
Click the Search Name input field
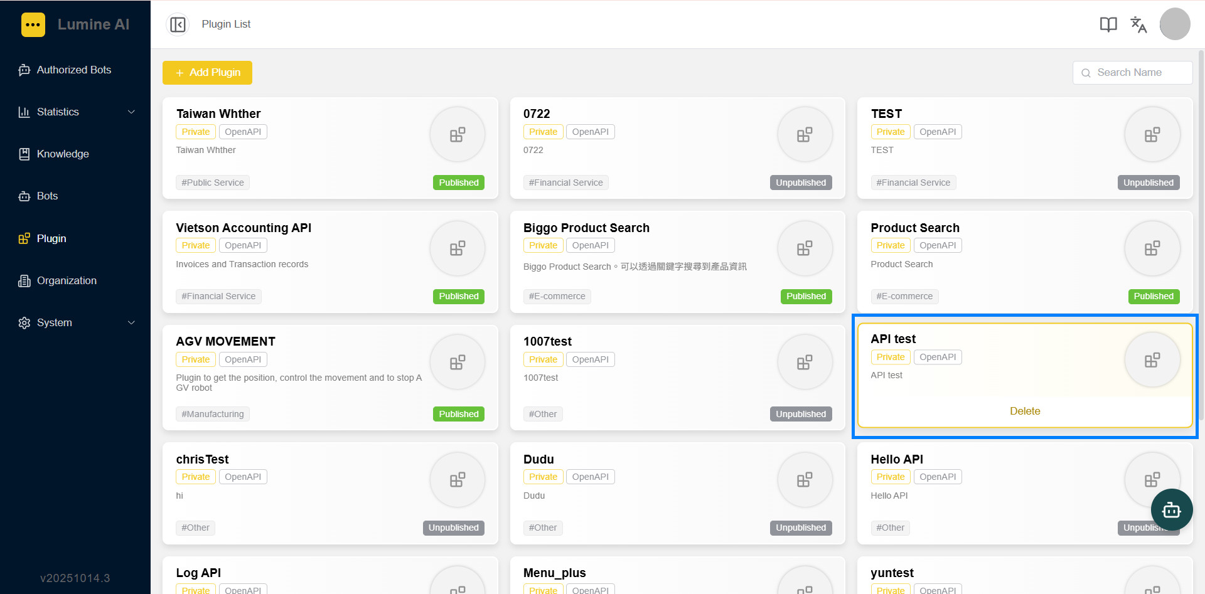pyautogui.click(x=1133, y=73)
